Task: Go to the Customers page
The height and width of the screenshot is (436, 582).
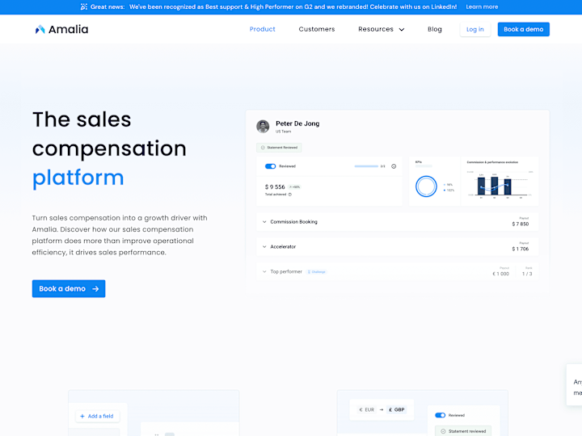Action: (x=317, y=29)
